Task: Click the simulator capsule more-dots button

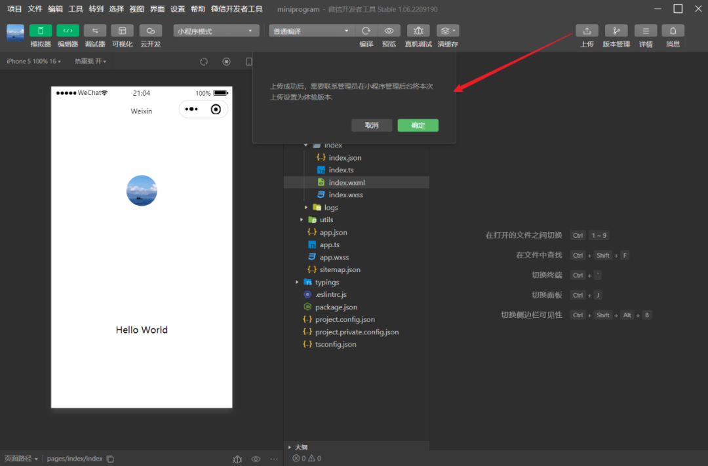Action: [x=191, y=109]
